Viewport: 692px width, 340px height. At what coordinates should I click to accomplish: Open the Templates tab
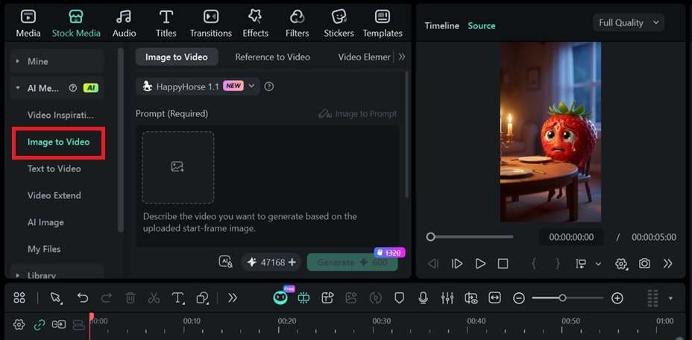pyautogui.click(x=383, y=25)
